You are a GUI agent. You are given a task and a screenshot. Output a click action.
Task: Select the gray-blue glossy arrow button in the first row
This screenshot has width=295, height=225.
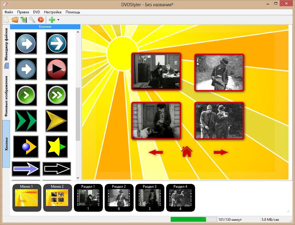(26, 43)
